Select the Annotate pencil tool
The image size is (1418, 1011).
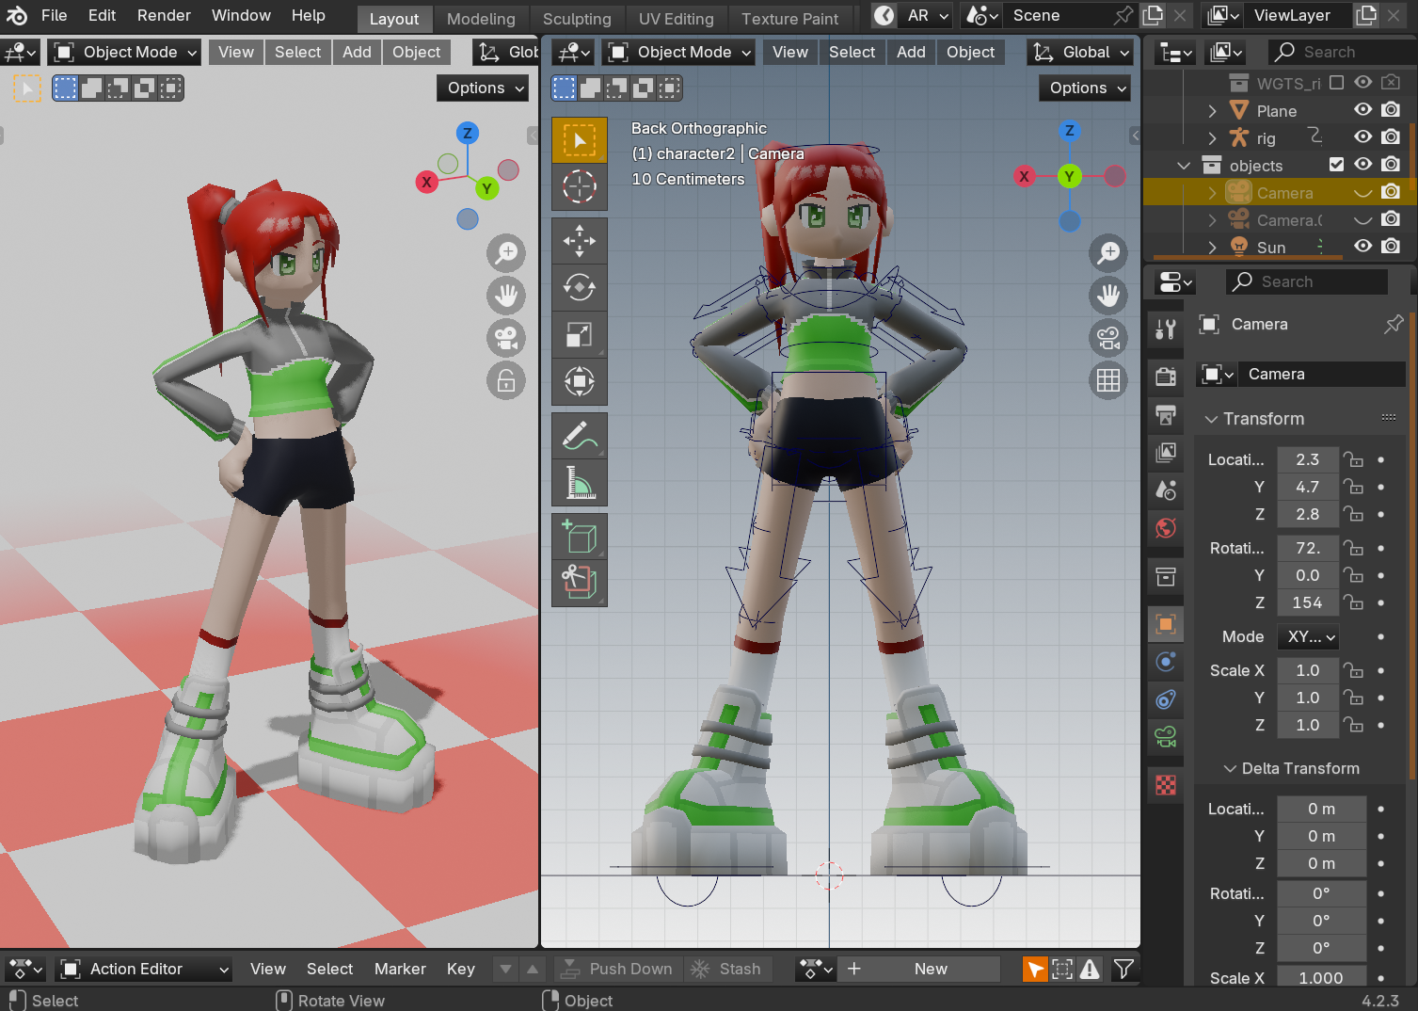point(579,436)
